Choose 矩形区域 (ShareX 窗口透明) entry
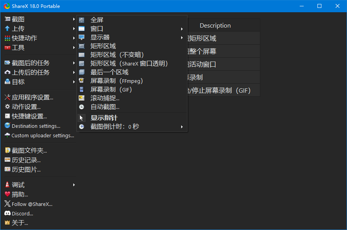The image size is (347, 230). click(x=132, y=64)
